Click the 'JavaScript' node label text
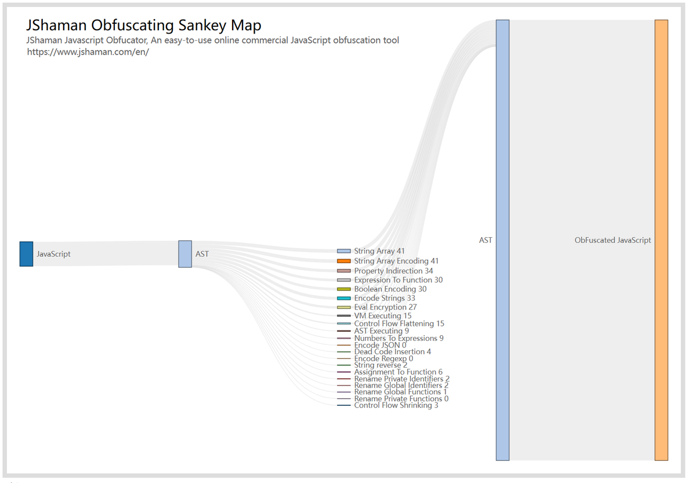Viewport: 696px width, 483px height. tap(53, 254)
